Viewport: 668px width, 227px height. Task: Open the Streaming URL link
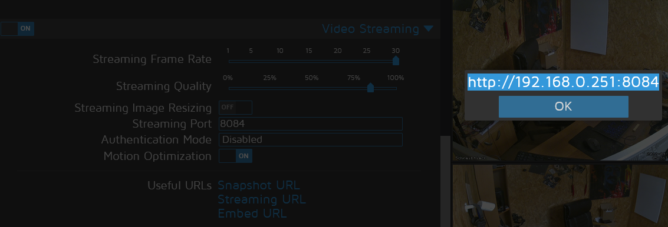262,199
